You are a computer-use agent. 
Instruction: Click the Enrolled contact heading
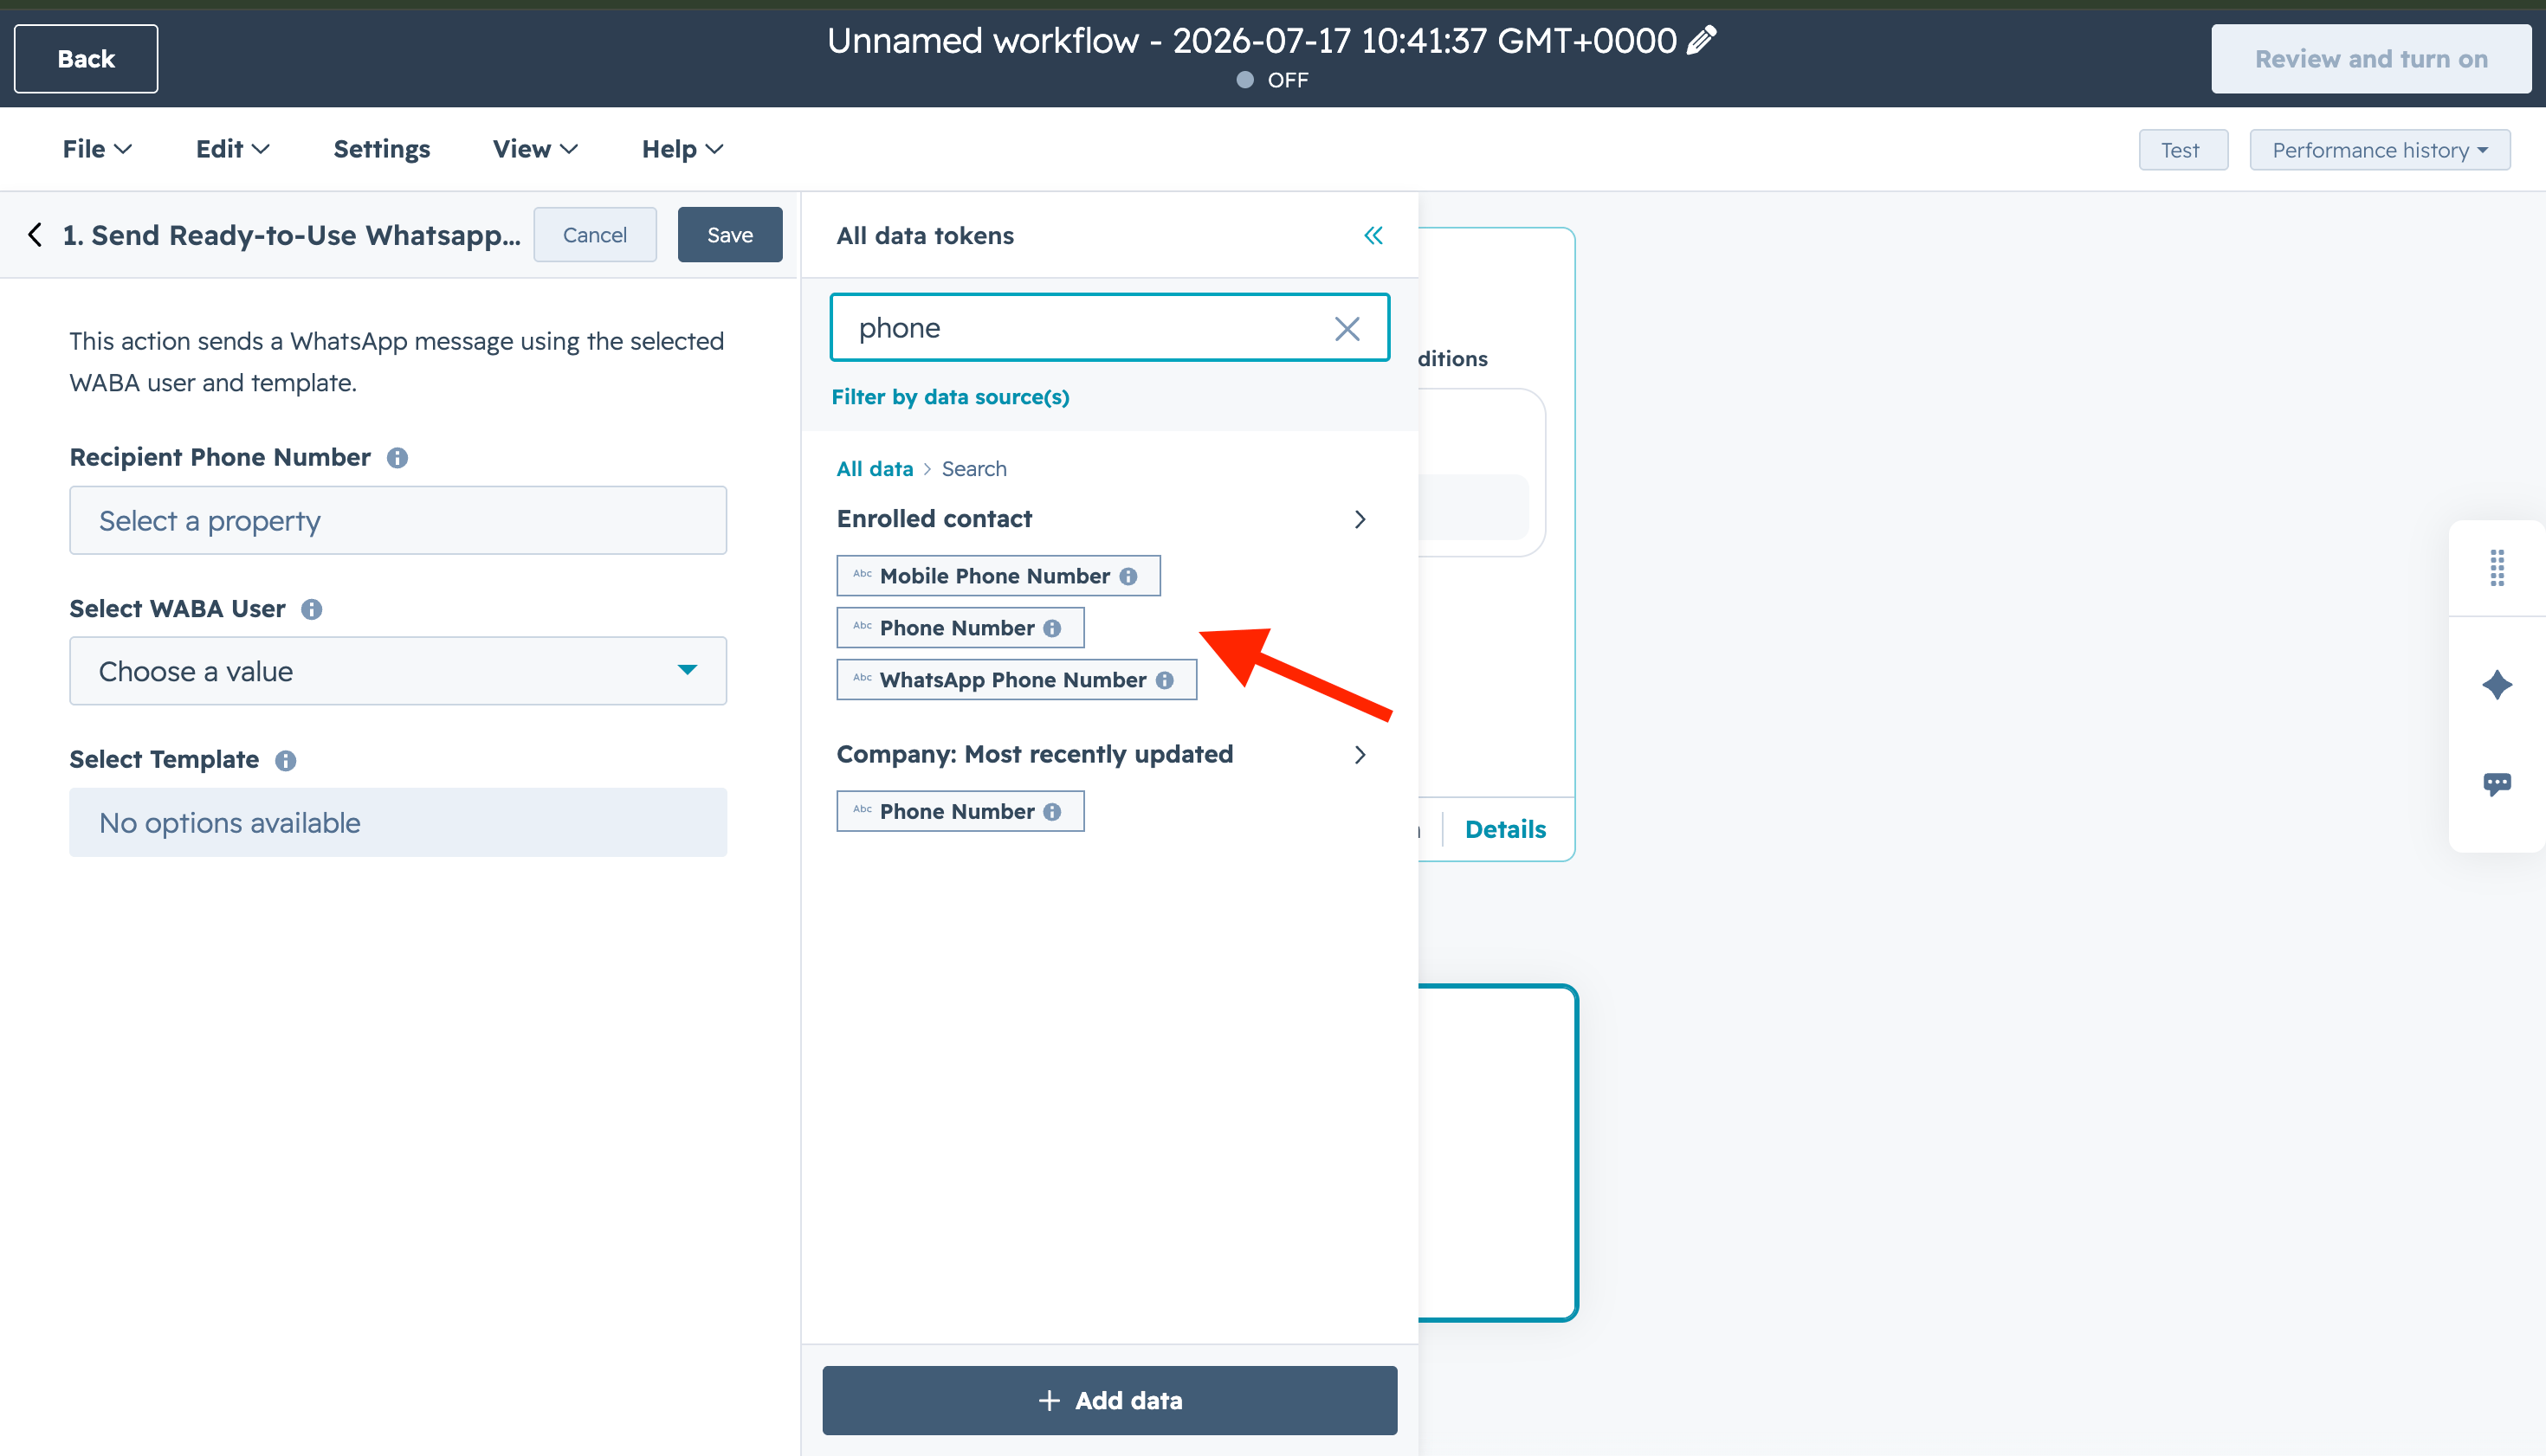point(934,519)
